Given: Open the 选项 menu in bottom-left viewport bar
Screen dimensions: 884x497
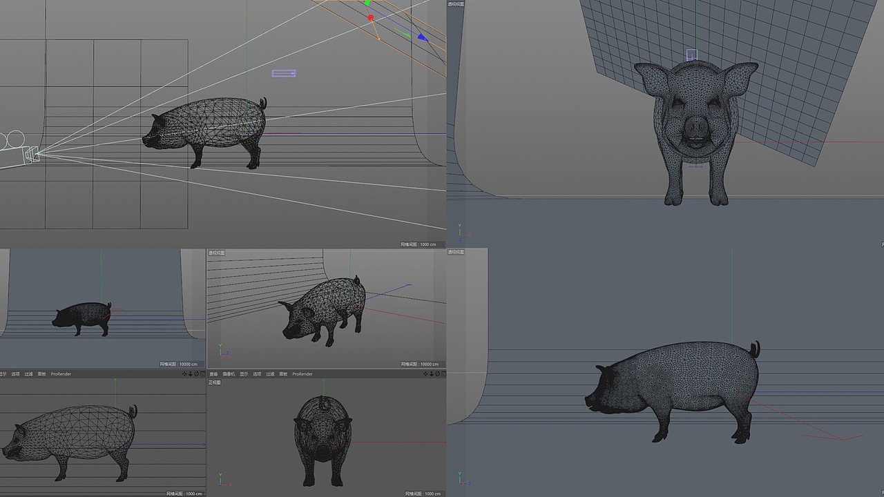Looking at the screenshot, I should 15,374.
